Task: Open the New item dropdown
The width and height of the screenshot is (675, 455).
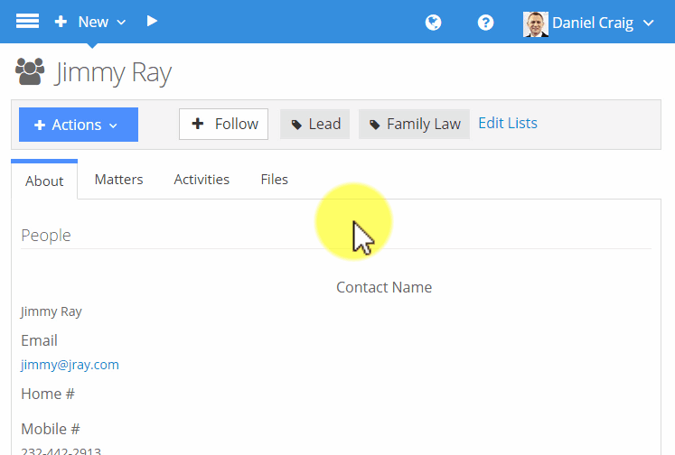Action: [x=90, y=22]
